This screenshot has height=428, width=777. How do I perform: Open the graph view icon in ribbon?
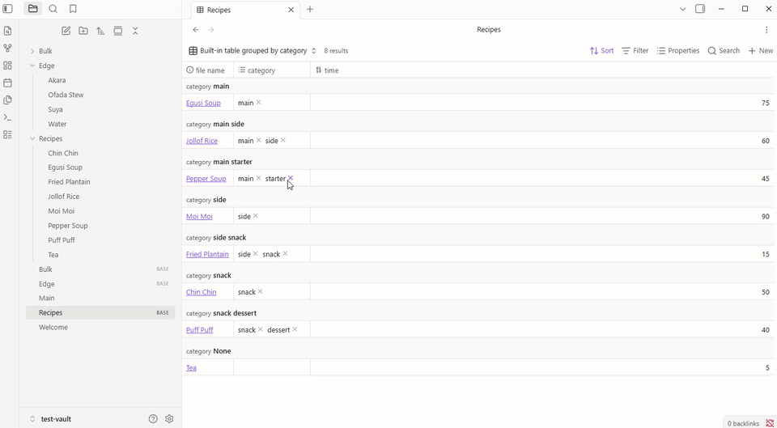7,48
